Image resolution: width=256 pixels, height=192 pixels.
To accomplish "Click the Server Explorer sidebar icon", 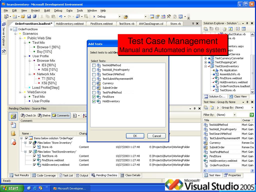I will click(x=3, y=24).
